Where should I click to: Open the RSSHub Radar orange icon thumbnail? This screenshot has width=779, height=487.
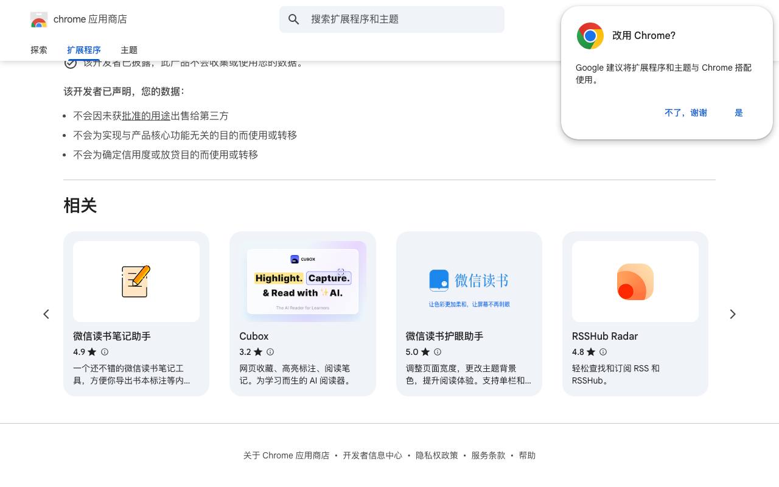tap(635, 281)
